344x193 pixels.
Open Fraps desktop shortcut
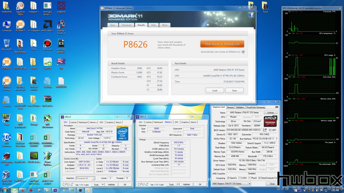[x=7, y=120]
